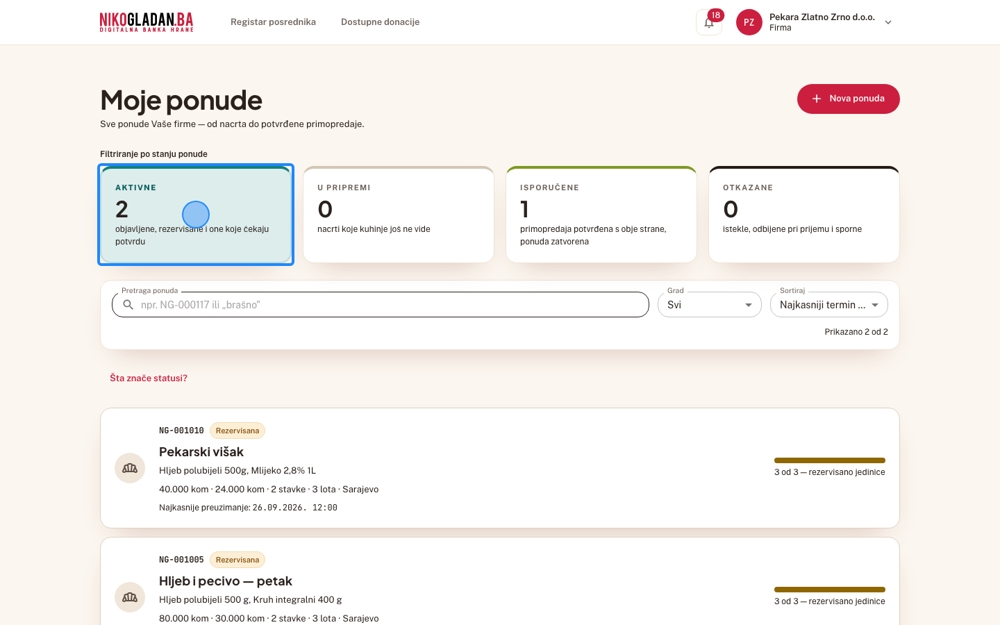Click the search magnifier icon
Image resolution: width=1000 pixels, height=625 pixels.
click(128, 305)
